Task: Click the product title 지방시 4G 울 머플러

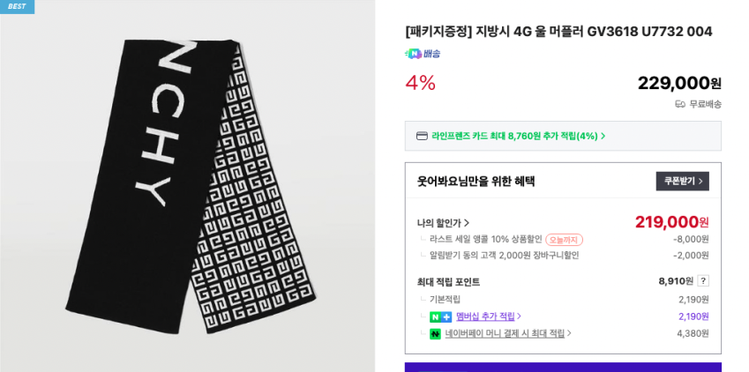Action: click(558, 32)
